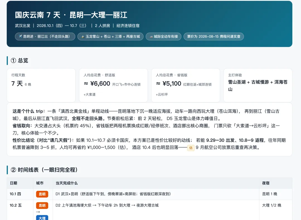
Task: Click the ≈ ¥6,600 舒适版 cost value
Action: point(97,83)
